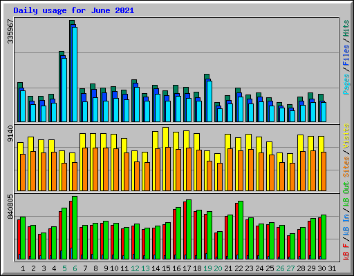Click green weekend day label 6
The height and width of the screenshot is (276, 354).
75,268
